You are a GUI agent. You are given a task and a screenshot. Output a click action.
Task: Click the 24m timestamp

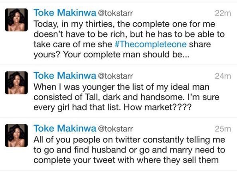[x=223, y=76]
